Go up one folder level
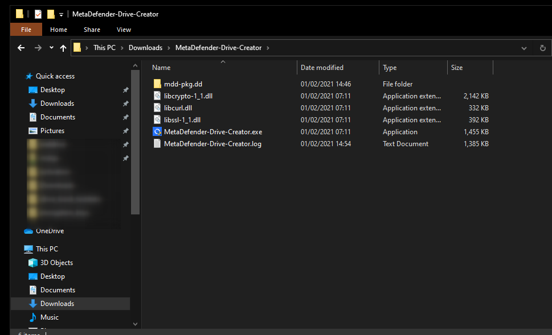The width and height of the screenshot is (552, 335). (63, 48)
